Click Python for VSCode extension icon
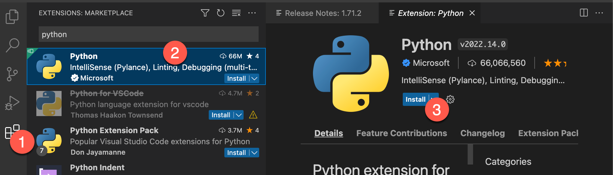The width and height of the screenshot is (613, 175). [x=49, y=104]
